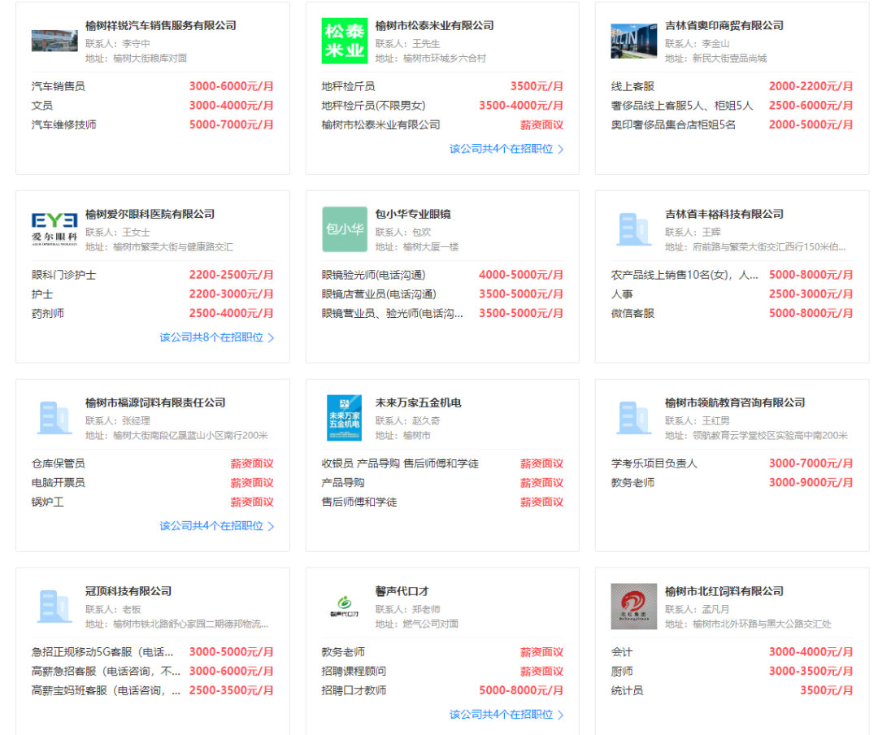Open the 招聘口才教师 job listing
This screenshot has height=735, width=878.
[x=354, y=690]
